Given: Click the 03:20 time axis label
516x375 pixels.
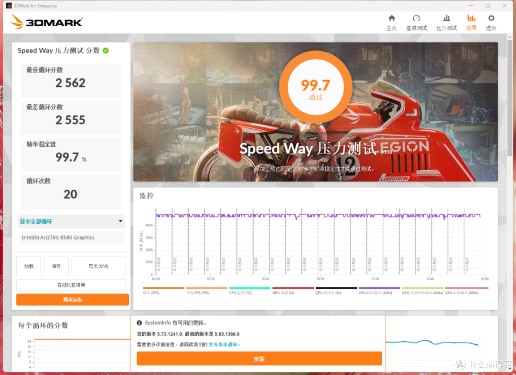Looking at the screenshot, I should [x=211, y=279].
